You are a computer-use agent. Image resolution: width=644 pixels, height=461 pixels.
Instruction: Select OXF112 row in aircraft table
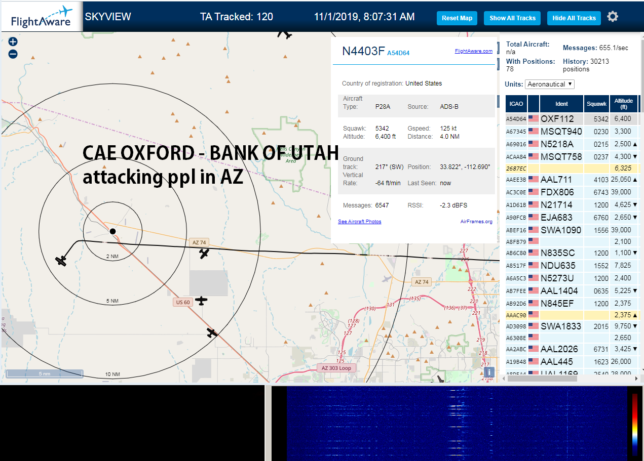[x=572, y=118]
